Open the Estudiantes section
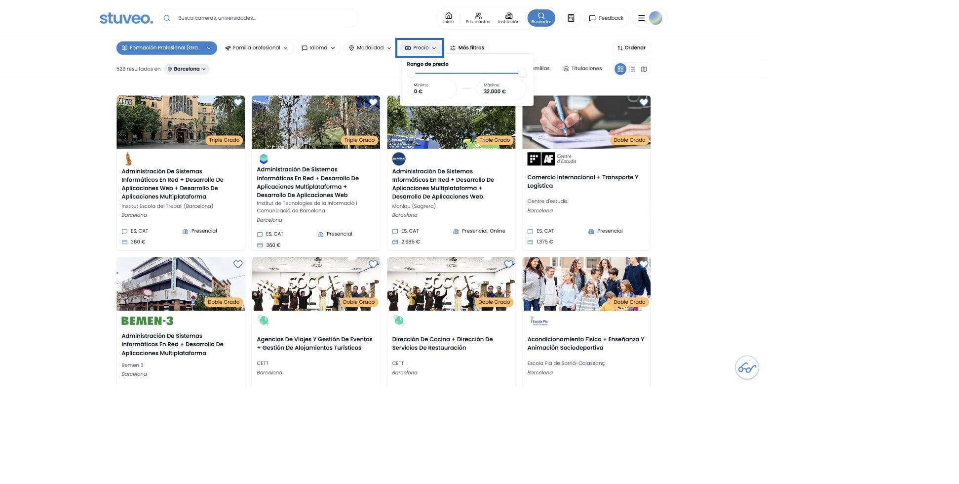 (478, 18)
